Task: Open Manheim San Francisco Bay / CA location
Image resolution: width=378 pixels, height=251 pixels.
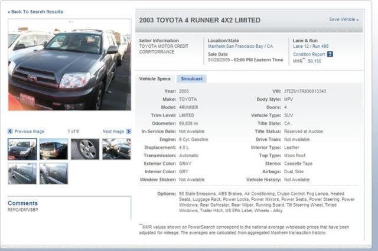Action: coord(240,46)
